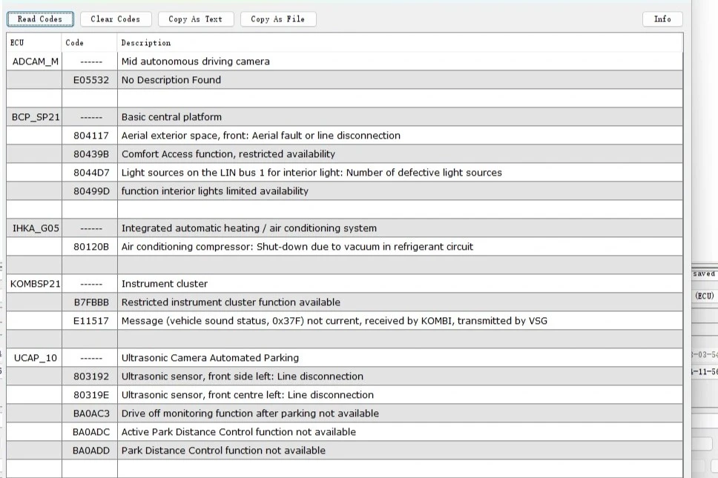
Task: Select the BCP_SP21 ECU cell
Action: [x=35, y=117]
